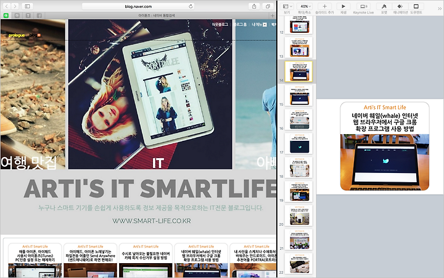Click Arti's IT Smart Life title on slide
444x278 pixels.
[x=385, y=107]
